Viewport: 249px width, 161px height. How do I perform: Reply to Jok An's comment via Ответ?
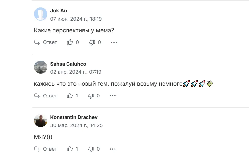(x=50, y=42)
